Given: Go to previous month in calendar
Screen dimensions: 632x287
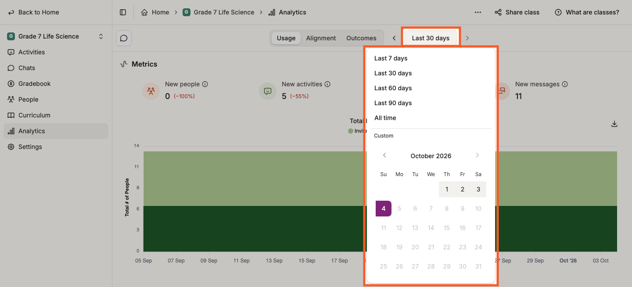Looking at the screenshot, I should point(384,156).
